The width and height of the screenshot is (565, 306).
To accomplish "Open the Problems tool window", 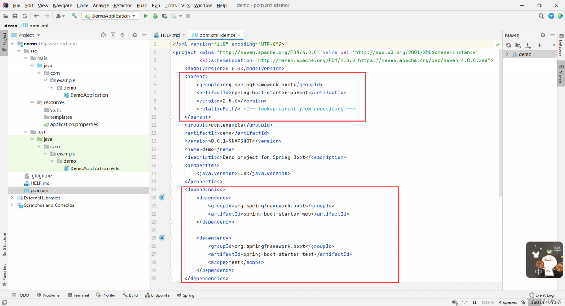I will pyautogui.click(x=48, y=295).
